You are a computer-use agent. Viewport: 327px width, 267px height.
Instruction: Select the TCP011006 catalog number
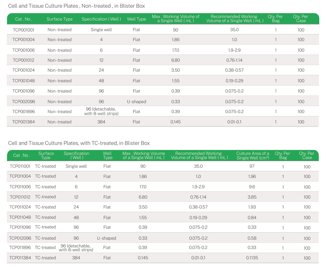[20, 187]
